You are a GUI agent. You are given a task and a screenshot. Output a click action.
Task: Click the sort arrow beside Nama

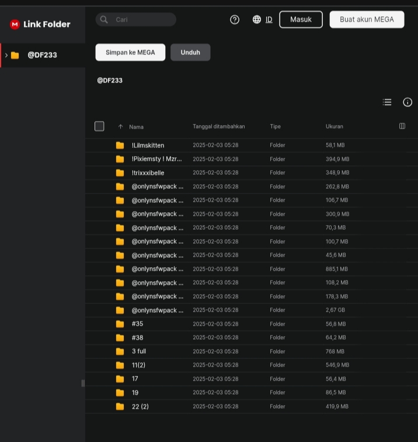[x=120, y=126]
